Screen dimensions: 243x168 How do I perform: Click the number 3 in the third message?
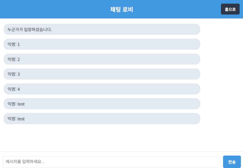19,74
